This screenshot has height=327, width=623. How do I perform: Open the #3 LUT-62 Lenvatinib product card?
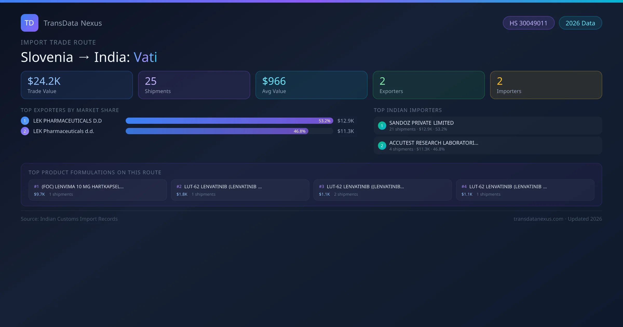382,190
